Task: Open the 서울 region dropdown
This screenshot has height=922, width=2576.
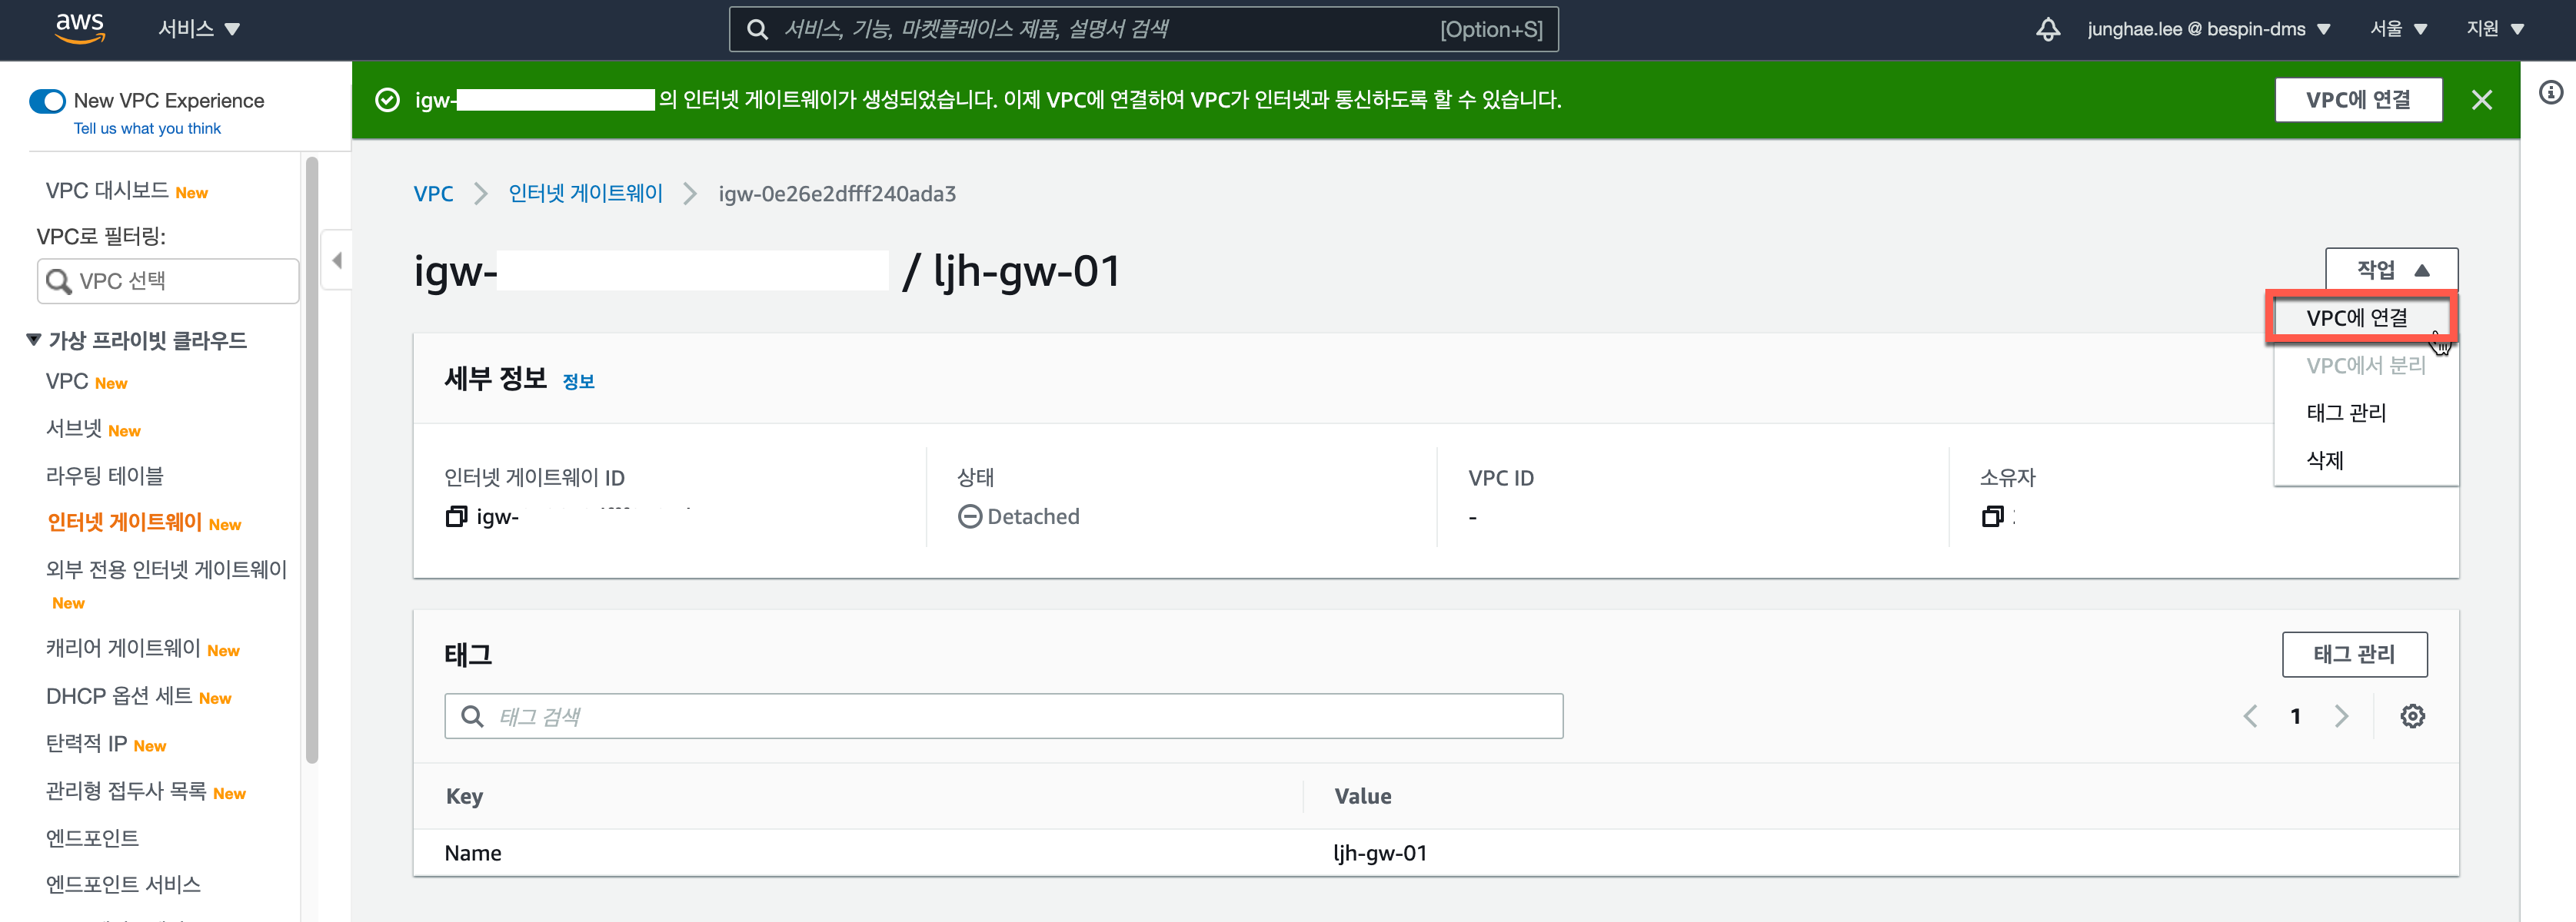Action: pos(2398,29)
